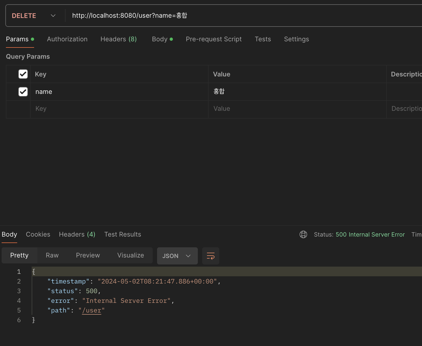Open the response Cookies tab

pyautogui.click(x=38, y=234)
